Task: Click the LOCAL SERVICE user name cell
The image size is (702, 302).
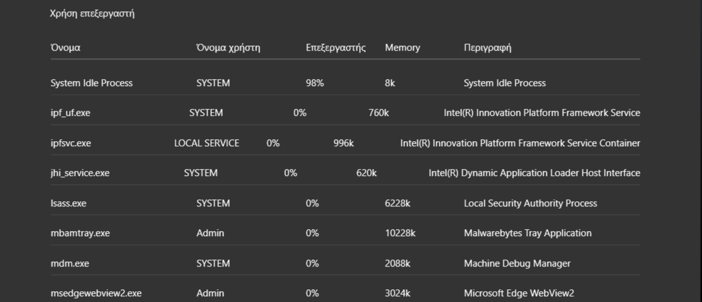Action: [x=207, y=143]
